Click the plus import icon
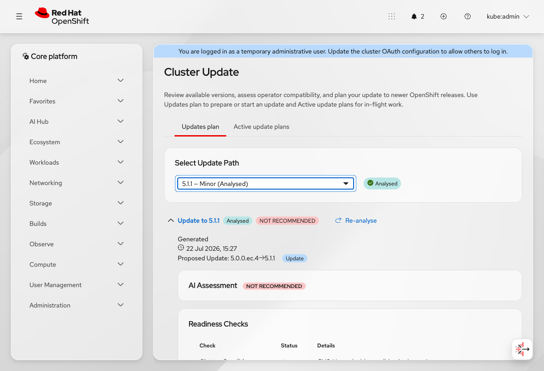The width and height of the screenshot is (544, 371). coord(444,16)
